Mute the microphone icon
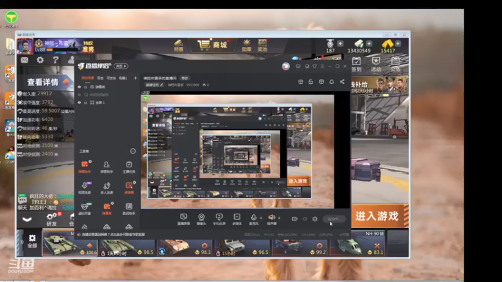Screen dimensions: 502x282 (x=254, y=217)
